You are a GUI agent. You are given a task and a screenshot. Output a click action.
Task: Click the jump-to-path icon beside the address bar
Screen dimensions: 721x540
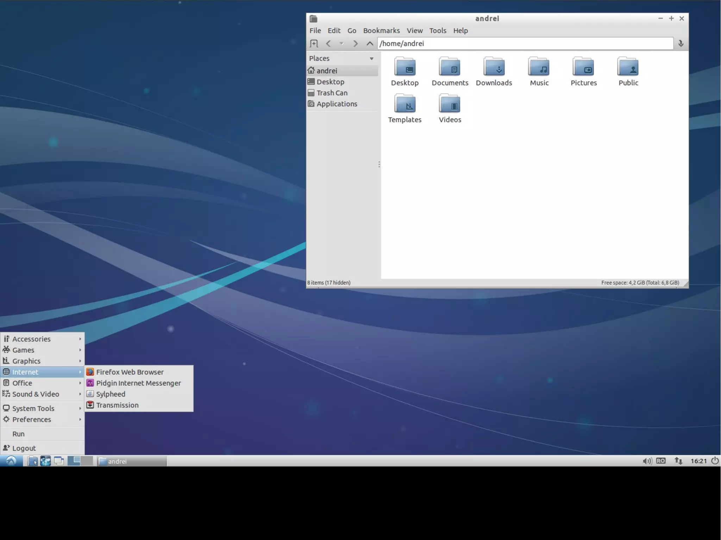click(681, 43)
